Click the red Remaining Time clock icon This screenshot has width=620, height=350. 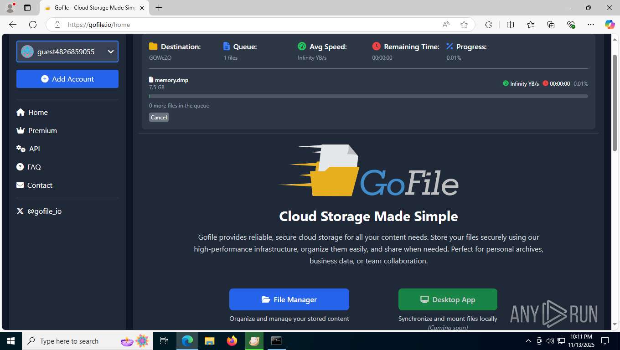376,46
